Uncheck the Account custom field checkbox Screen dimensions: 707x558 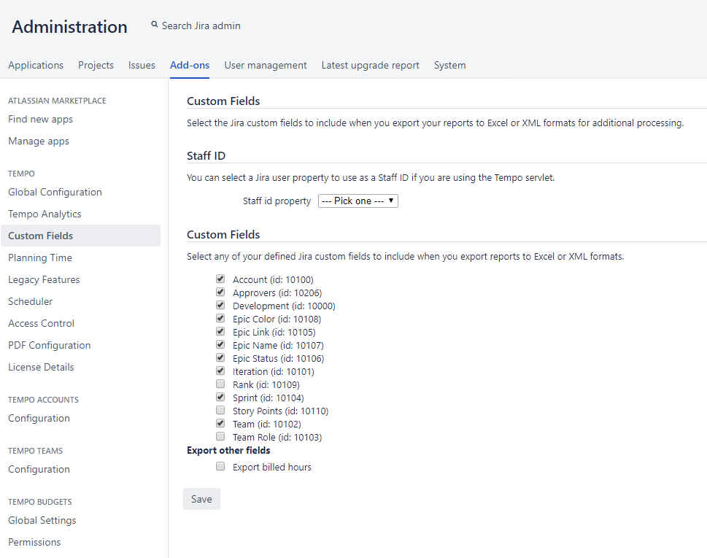pyautogui.click(x=220, y=279)
